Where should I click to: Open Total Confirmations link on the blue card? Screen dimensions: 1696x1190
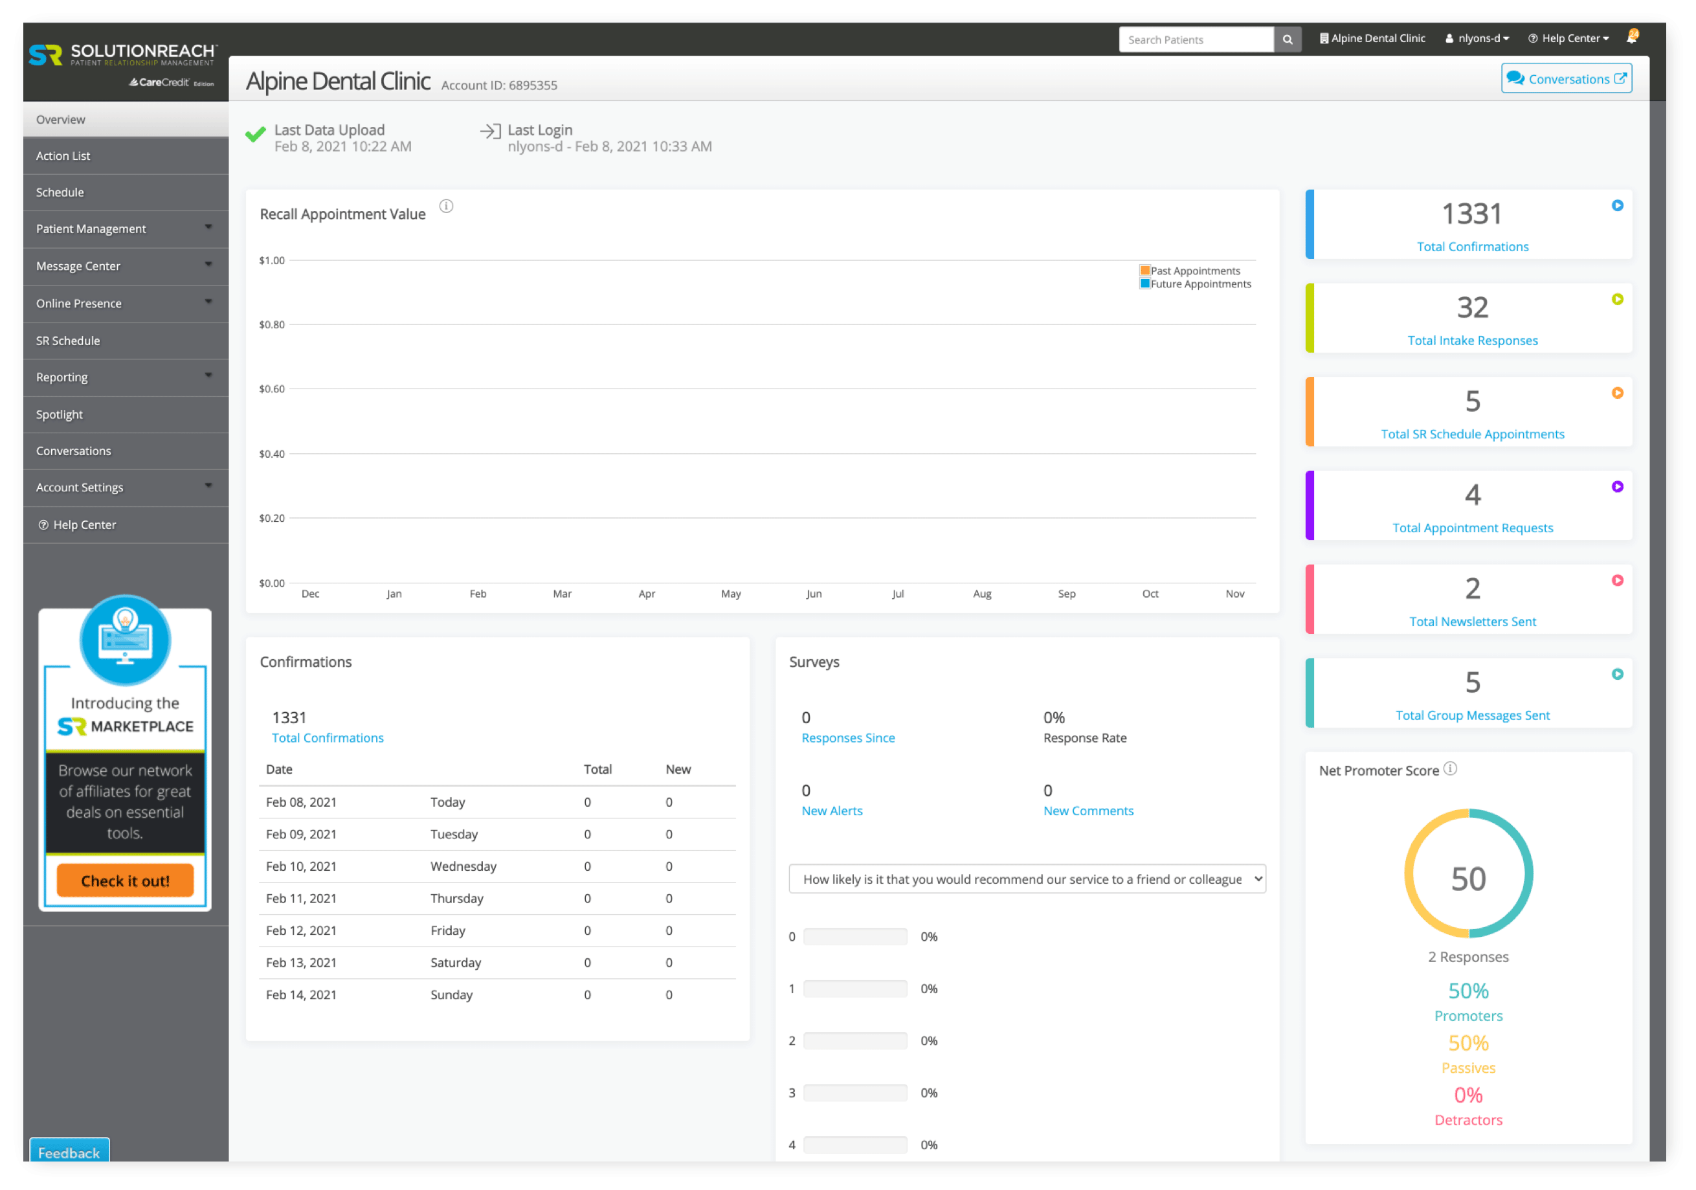[x=1472, y=247]
